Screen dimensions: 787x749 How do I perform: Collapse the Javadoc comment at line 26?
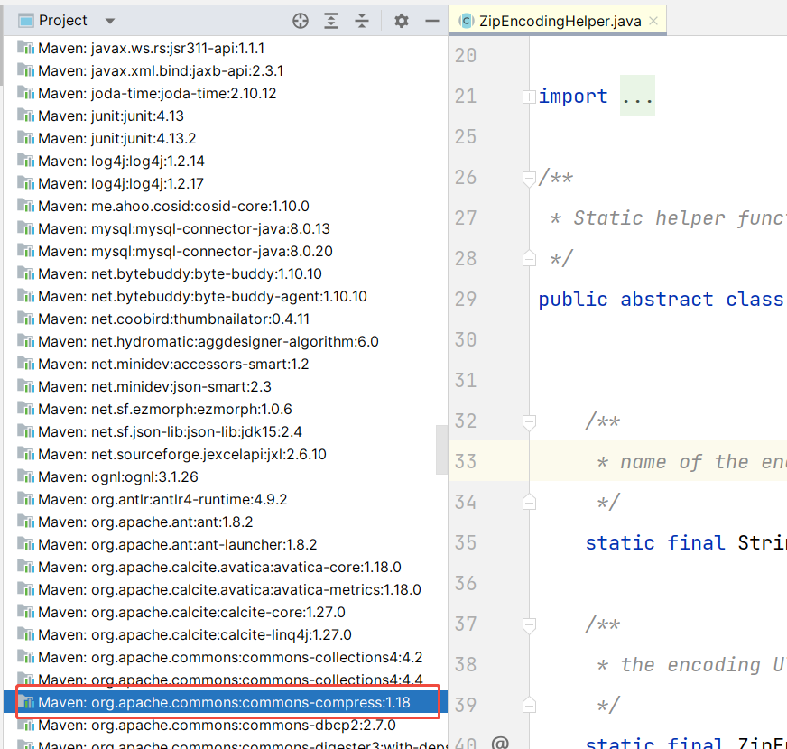pos(529,178)
